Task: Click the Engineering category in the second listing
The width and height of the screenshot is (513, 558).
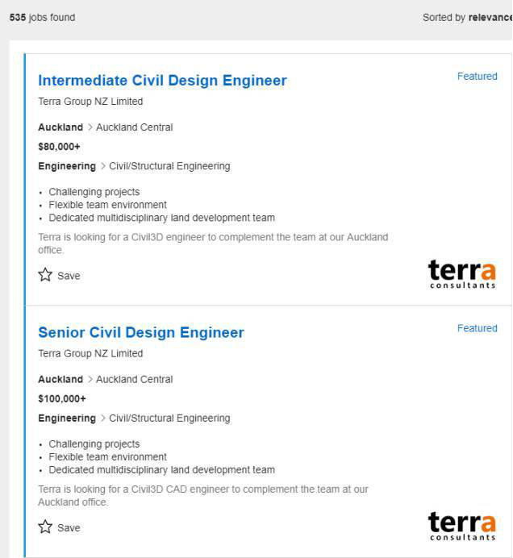Action: [x=67, y=418]
